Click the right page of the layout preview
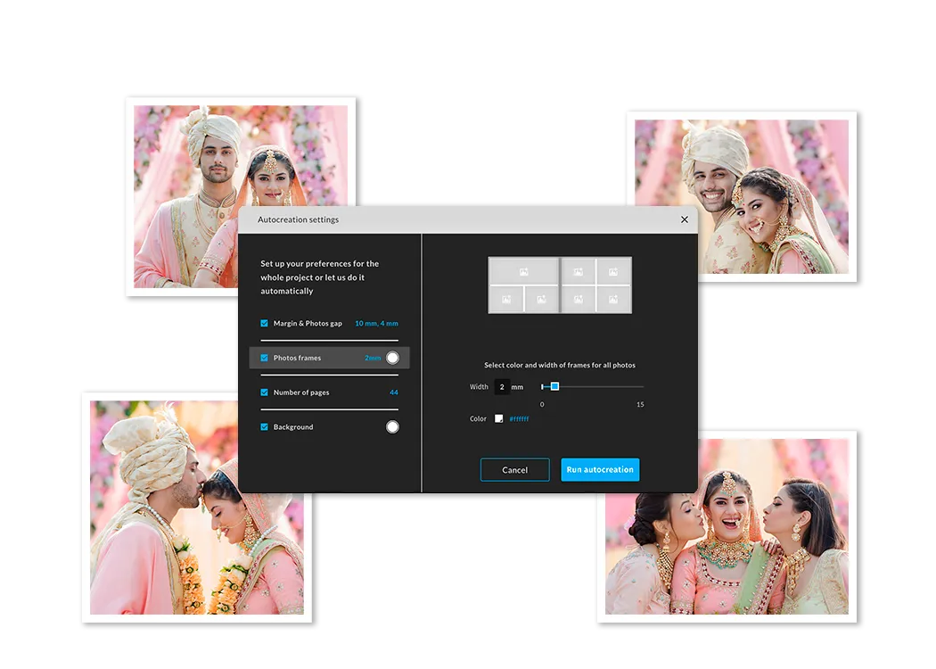The image size is (936, 669). point(596,285)
